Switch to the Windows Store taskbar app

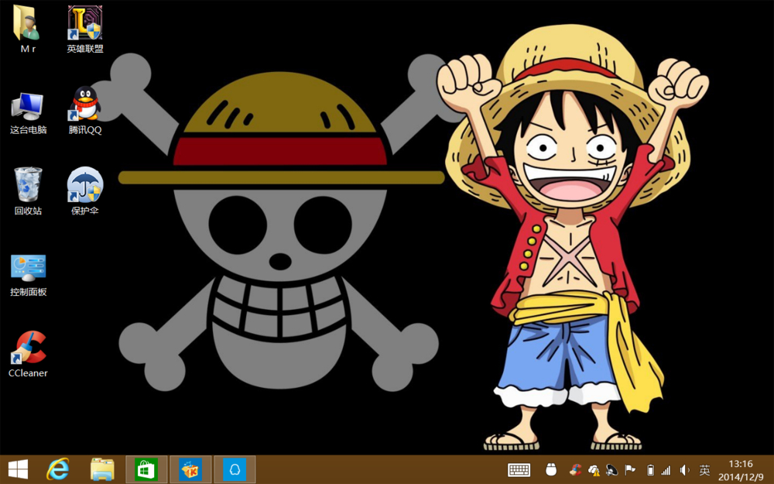146,469
